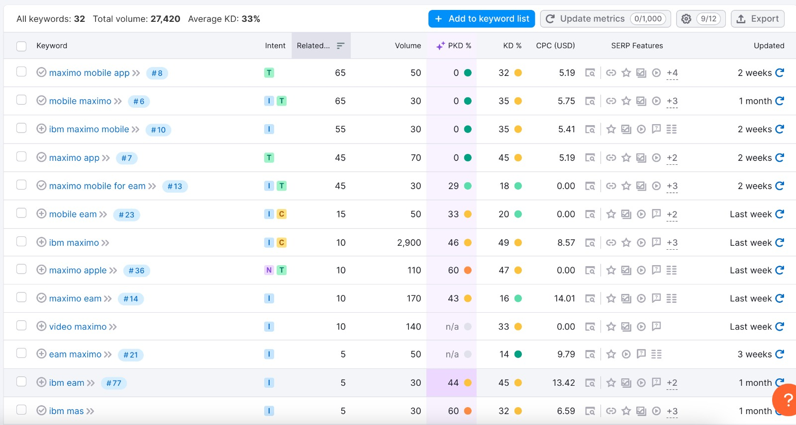Check the ibm maximo mobile row checkbox
Viewport: 796px width, 425px height.
pos(21,128)
